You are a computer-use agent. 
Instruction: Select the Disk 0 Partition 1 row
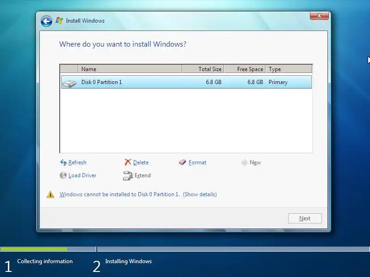tap(186, 82)
